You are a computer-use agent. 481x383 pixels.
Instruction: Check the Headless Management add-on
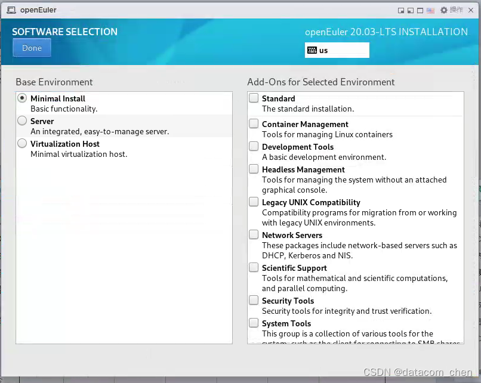point(253,168)
